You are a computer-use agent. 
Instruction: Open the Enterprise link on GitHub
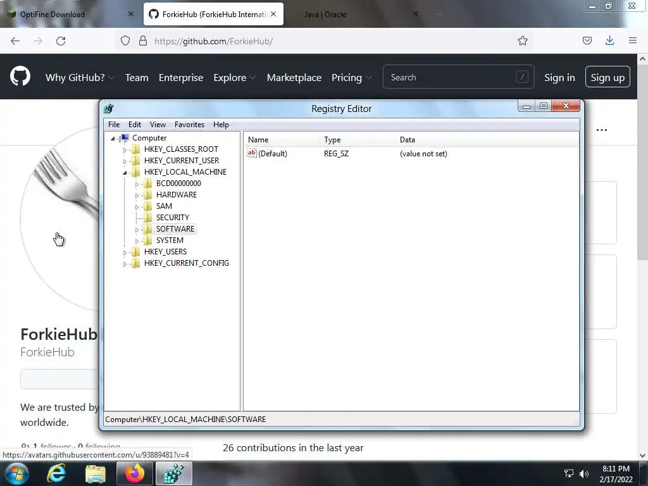[181, 77]
